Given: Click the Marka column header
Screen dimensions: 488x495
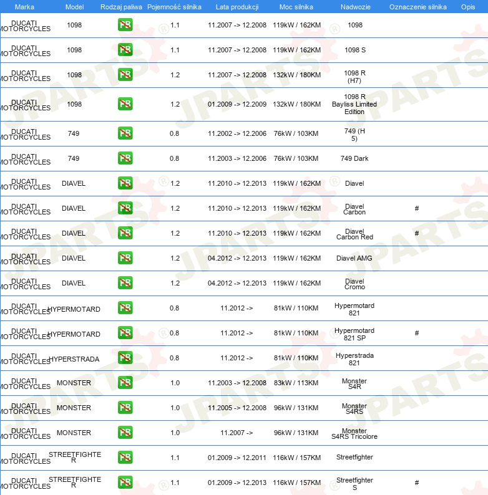Looking at the screenshot, I should [x=25, y=7].
